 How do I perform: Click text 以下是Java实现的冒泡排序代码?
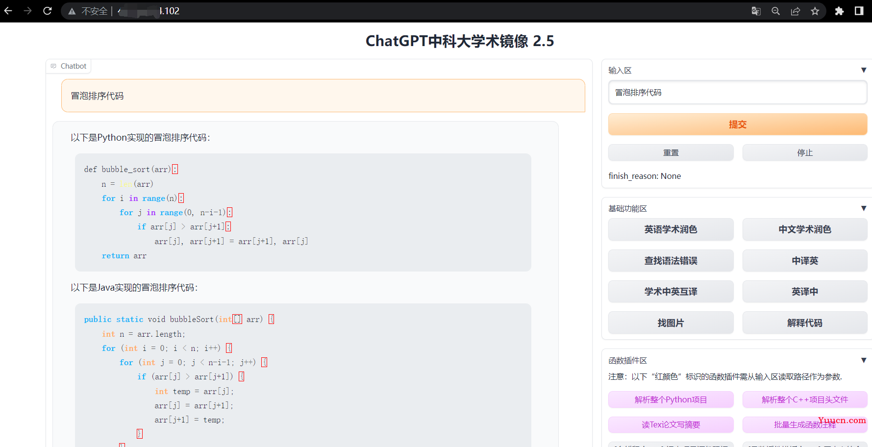(134, 288)
